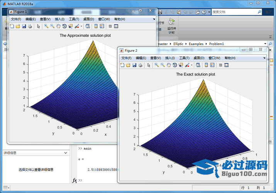Click search folder magnifier beside address bar

270,44
